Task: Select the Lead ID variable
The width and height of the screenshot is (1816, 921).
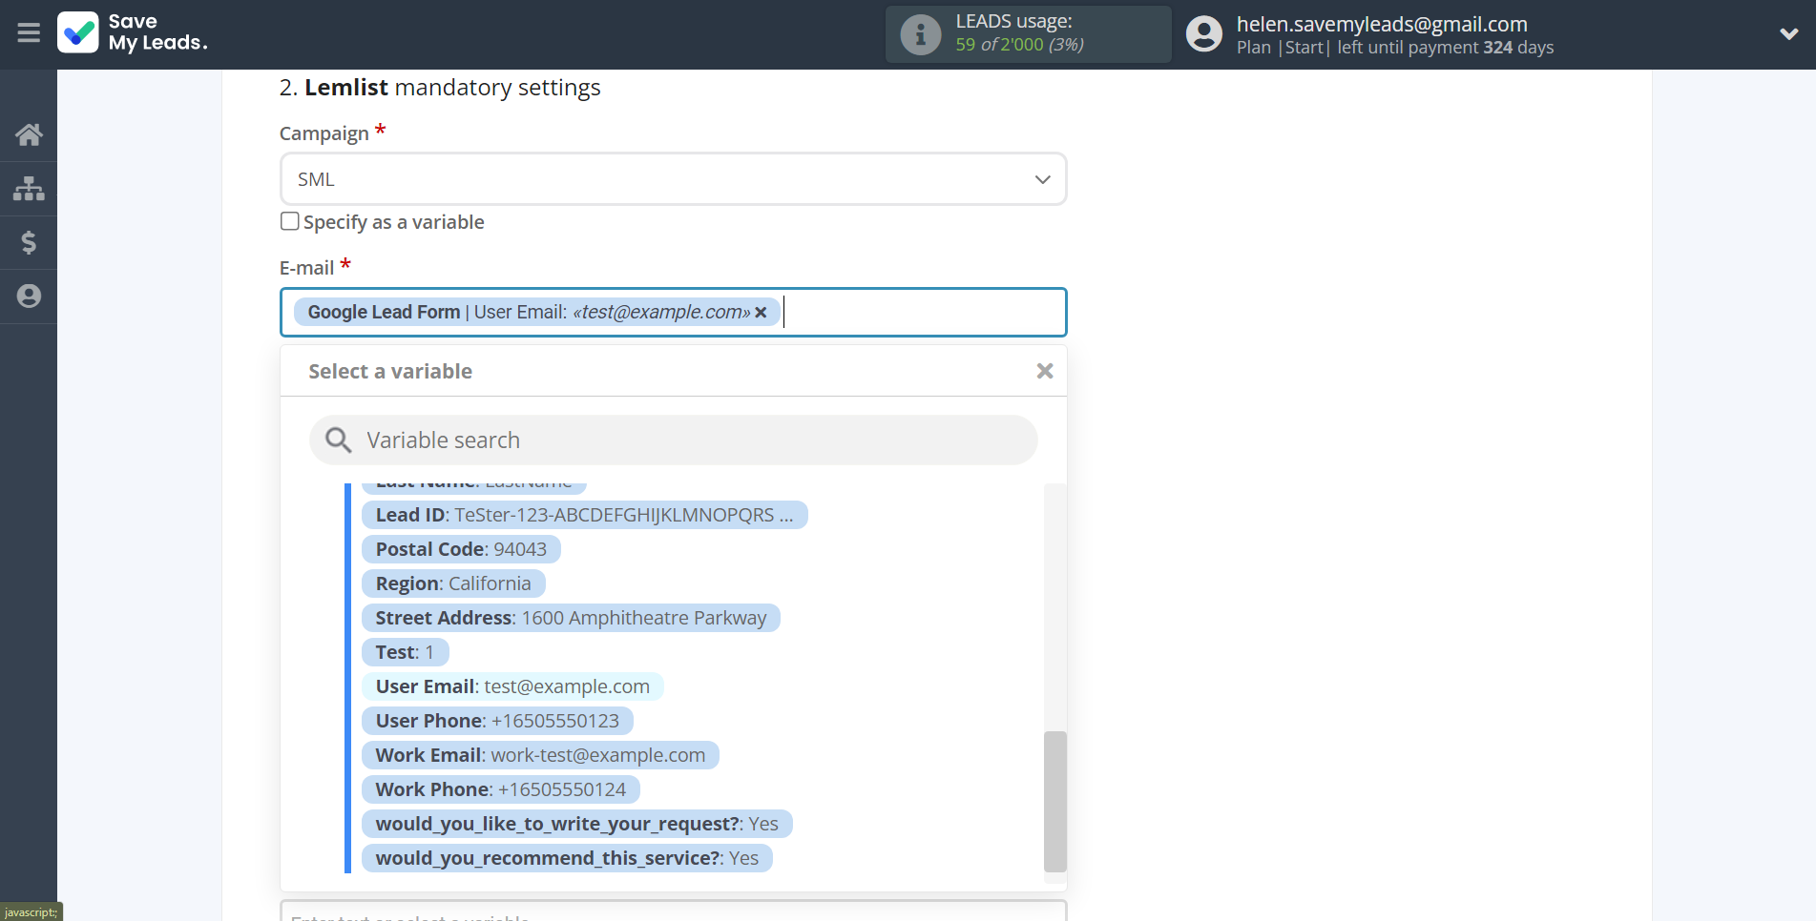Action: (584, 515)
